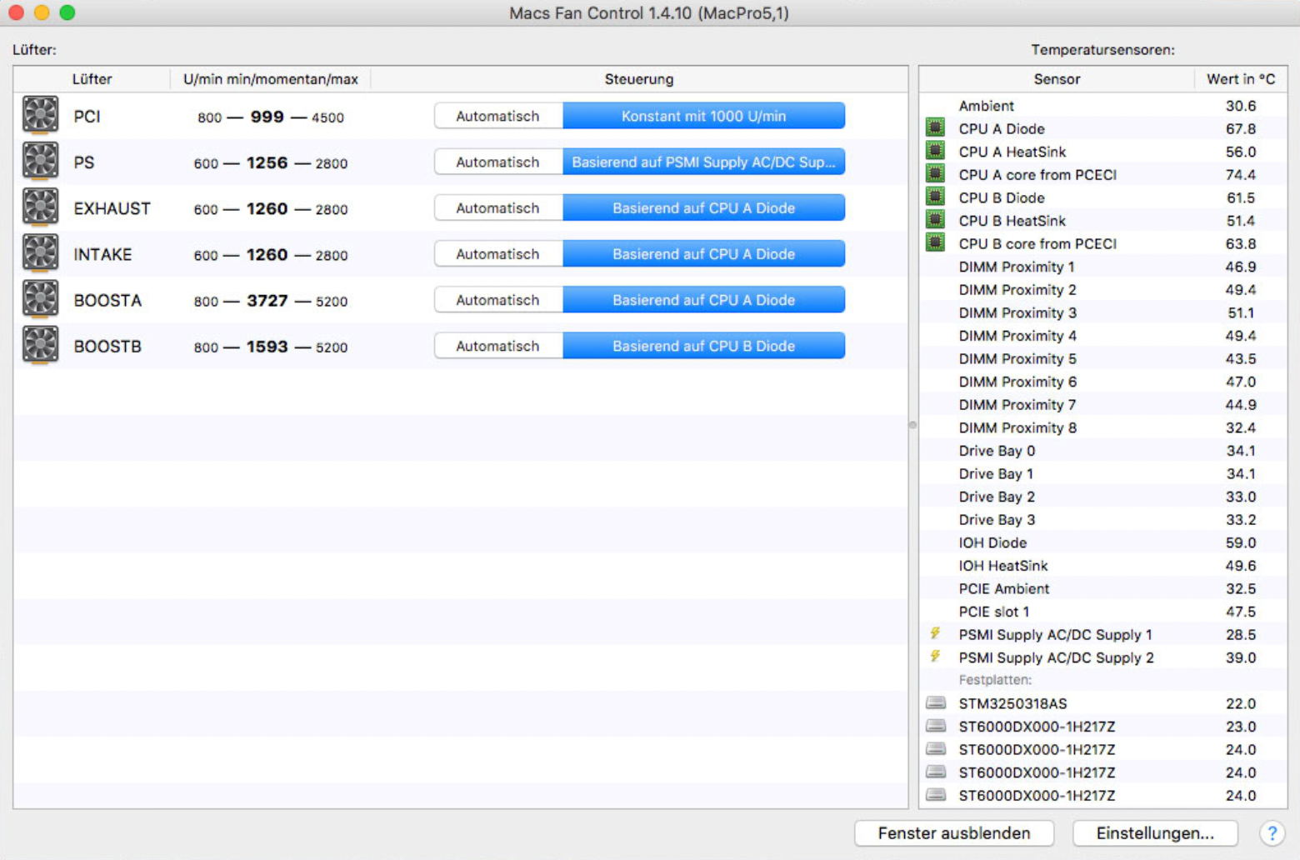Click the last ST6000DX000 drive icon
The height and width of the screenshot is (860, 1300).
(936, 795)
